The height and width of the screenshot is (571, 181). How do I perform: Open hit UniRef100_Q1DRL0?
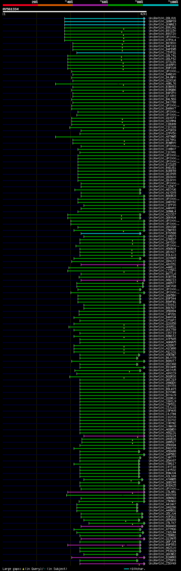click(x=162, y=398)
